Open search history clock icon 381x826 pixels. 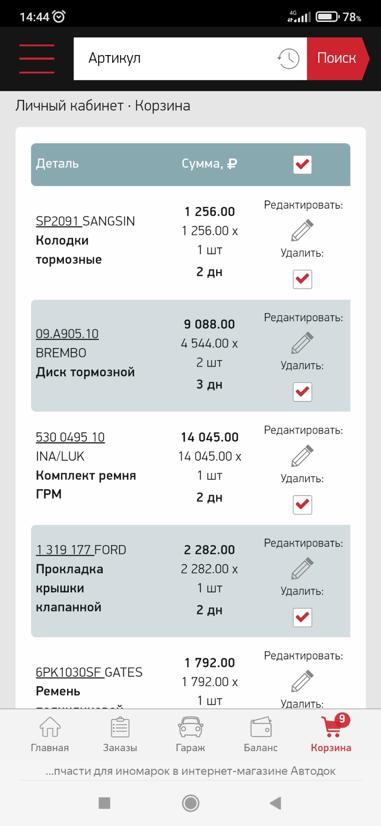(x=288, y=59)
